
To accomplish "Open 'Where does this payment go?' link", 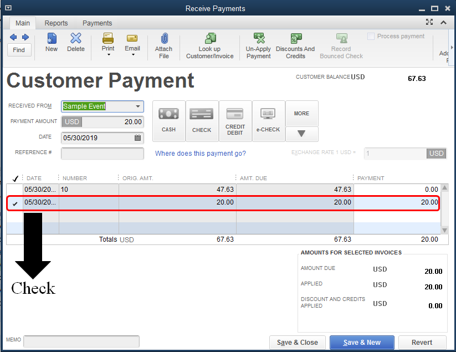I will pos(201,154).
